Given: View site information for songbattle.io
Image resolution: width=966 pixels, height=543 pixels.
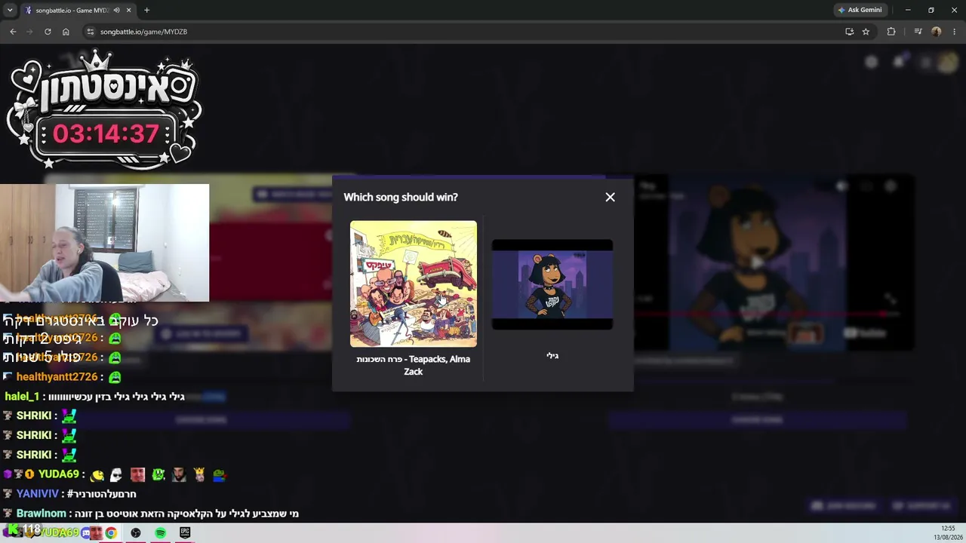Looking at the screenshot, I should [x=91, y=32].
